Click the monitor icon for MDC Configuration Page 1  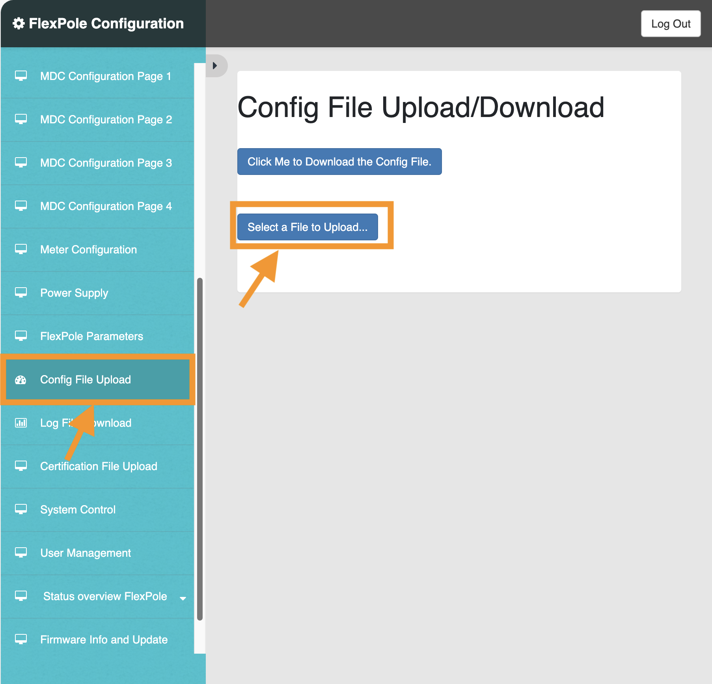click(x=21, y=76)
